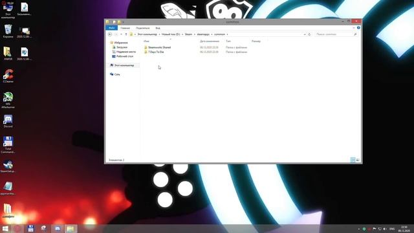This screenshot has width=414, height=233.
Task: Select the '7 Days To Die' folder
Action: pyautogui.click(x=156, y=52)
